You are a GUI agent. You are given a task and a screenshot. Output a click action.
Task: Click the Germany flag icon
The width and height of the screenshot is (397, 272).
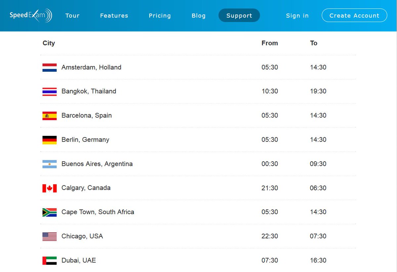click(49, 140)
